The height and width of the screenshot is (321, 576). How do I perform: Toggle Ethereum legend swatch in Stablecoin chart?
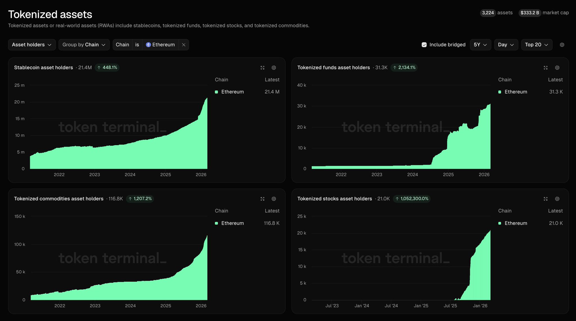click(x=217, y=92)
